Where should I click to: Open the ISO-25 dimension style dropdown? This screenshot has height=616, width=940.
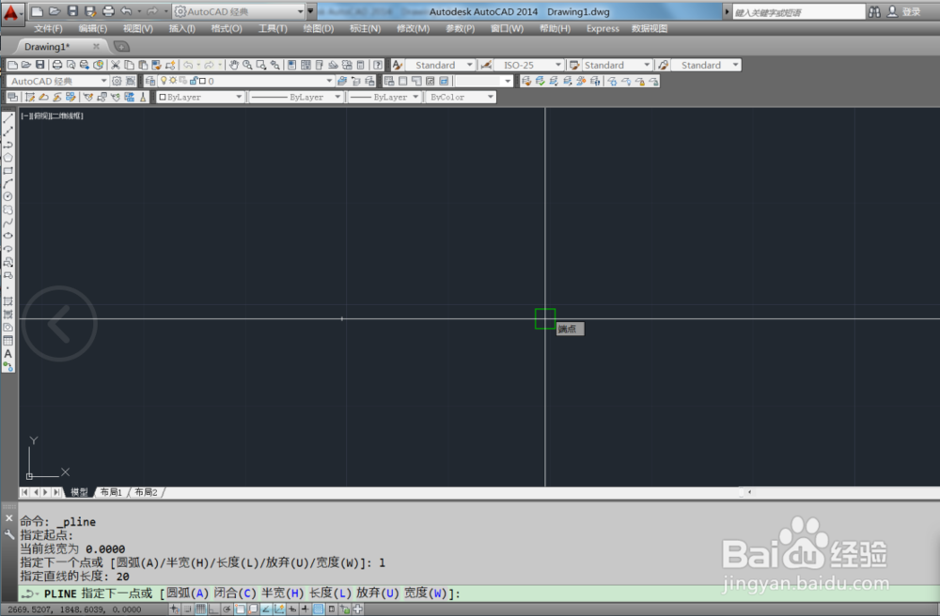click(x=528, y=65)
